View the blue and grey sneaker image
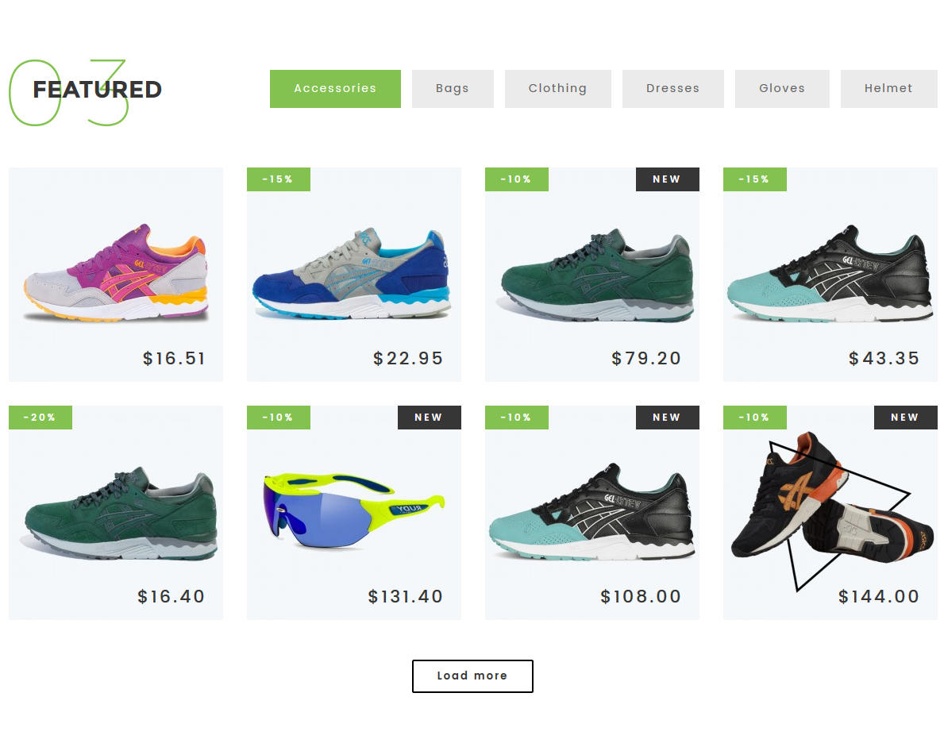The image size is (944, 743). [352, 274]
